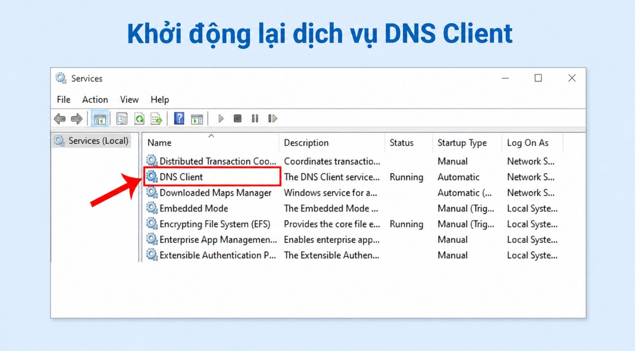
Task: Select Encrypting File System (EFS) service
Action: coord(215,224)
